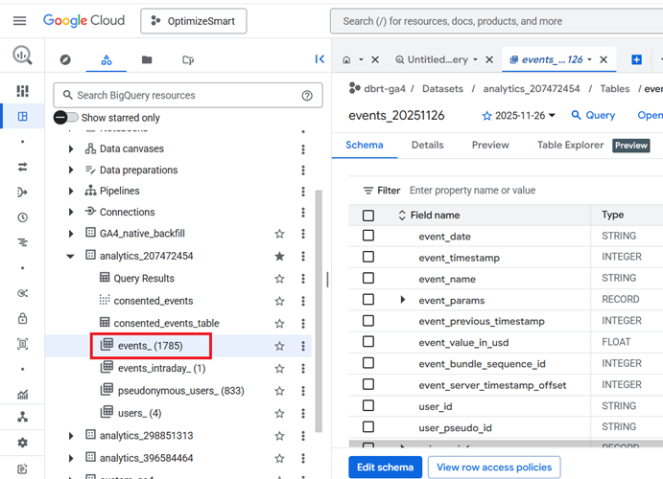This screenshot has height=479, width=663.
Task: Click the Explorer tree vertical scrollbar
Action: (319, 311)
